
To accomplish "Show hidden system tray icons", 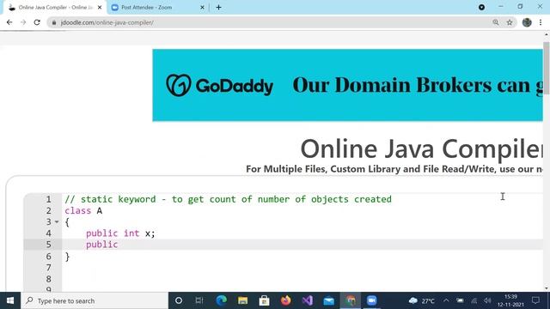I will [446, 300].
